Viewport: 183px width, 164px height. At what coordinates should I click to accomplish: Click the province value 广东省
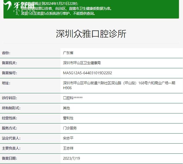68,53
